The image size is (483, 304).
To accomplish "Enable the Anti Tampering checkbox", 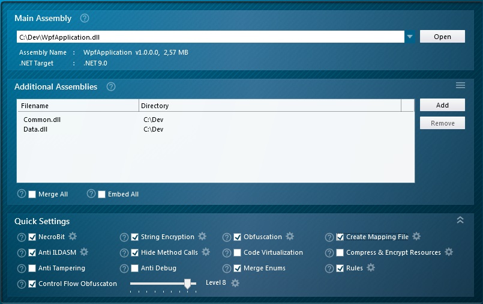I will click(x=32, y=268).
